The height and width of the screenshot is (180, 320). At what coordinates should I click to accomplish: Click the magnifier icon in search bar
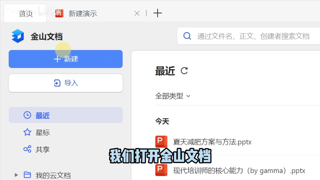(x=187, y=36)
